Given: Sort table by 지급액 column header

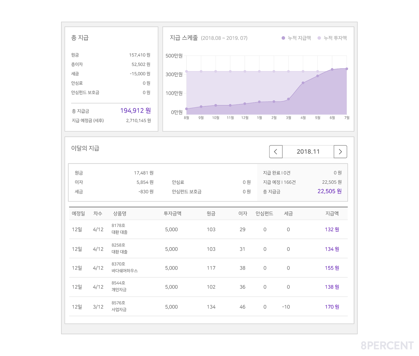Looking at the screenshot, I should [x=332, y=214].
